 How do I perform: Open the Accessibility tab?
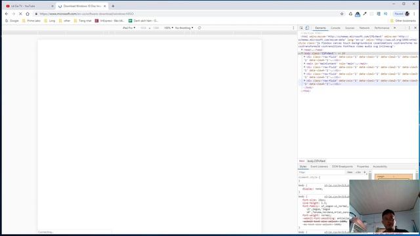pos(380,167)
